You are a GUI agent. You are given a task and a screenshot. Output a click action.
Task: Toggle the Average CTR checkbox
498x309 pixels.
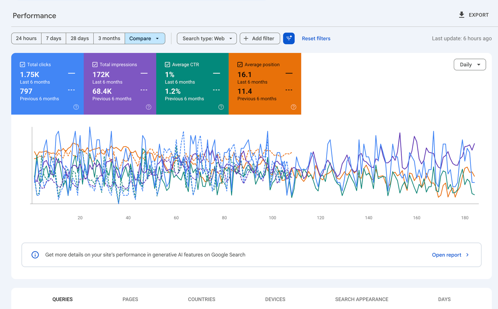click(x=167, y=64)
